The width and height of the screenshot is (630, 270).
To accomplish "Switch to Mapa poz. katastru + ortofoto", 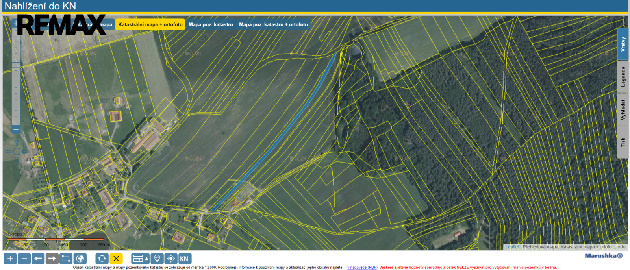I will [273, 24].
